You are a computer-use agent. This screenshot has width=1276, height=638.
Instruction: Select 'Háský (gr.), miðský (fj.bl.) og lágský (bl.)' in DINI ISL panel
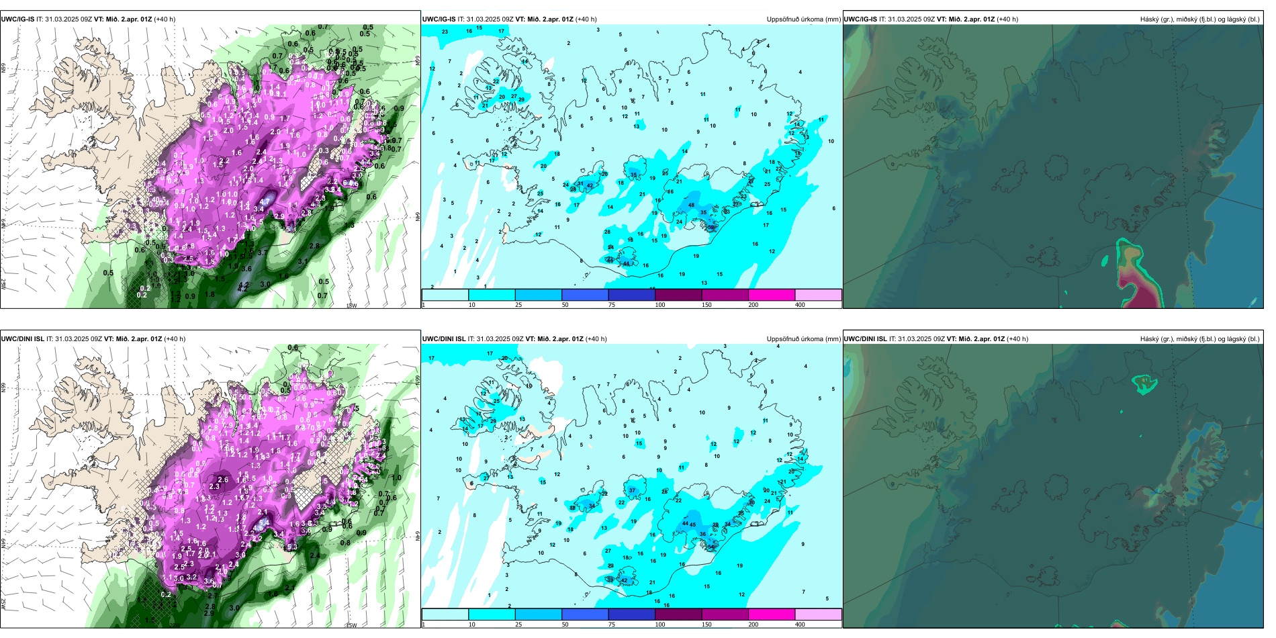[1200, 339]
